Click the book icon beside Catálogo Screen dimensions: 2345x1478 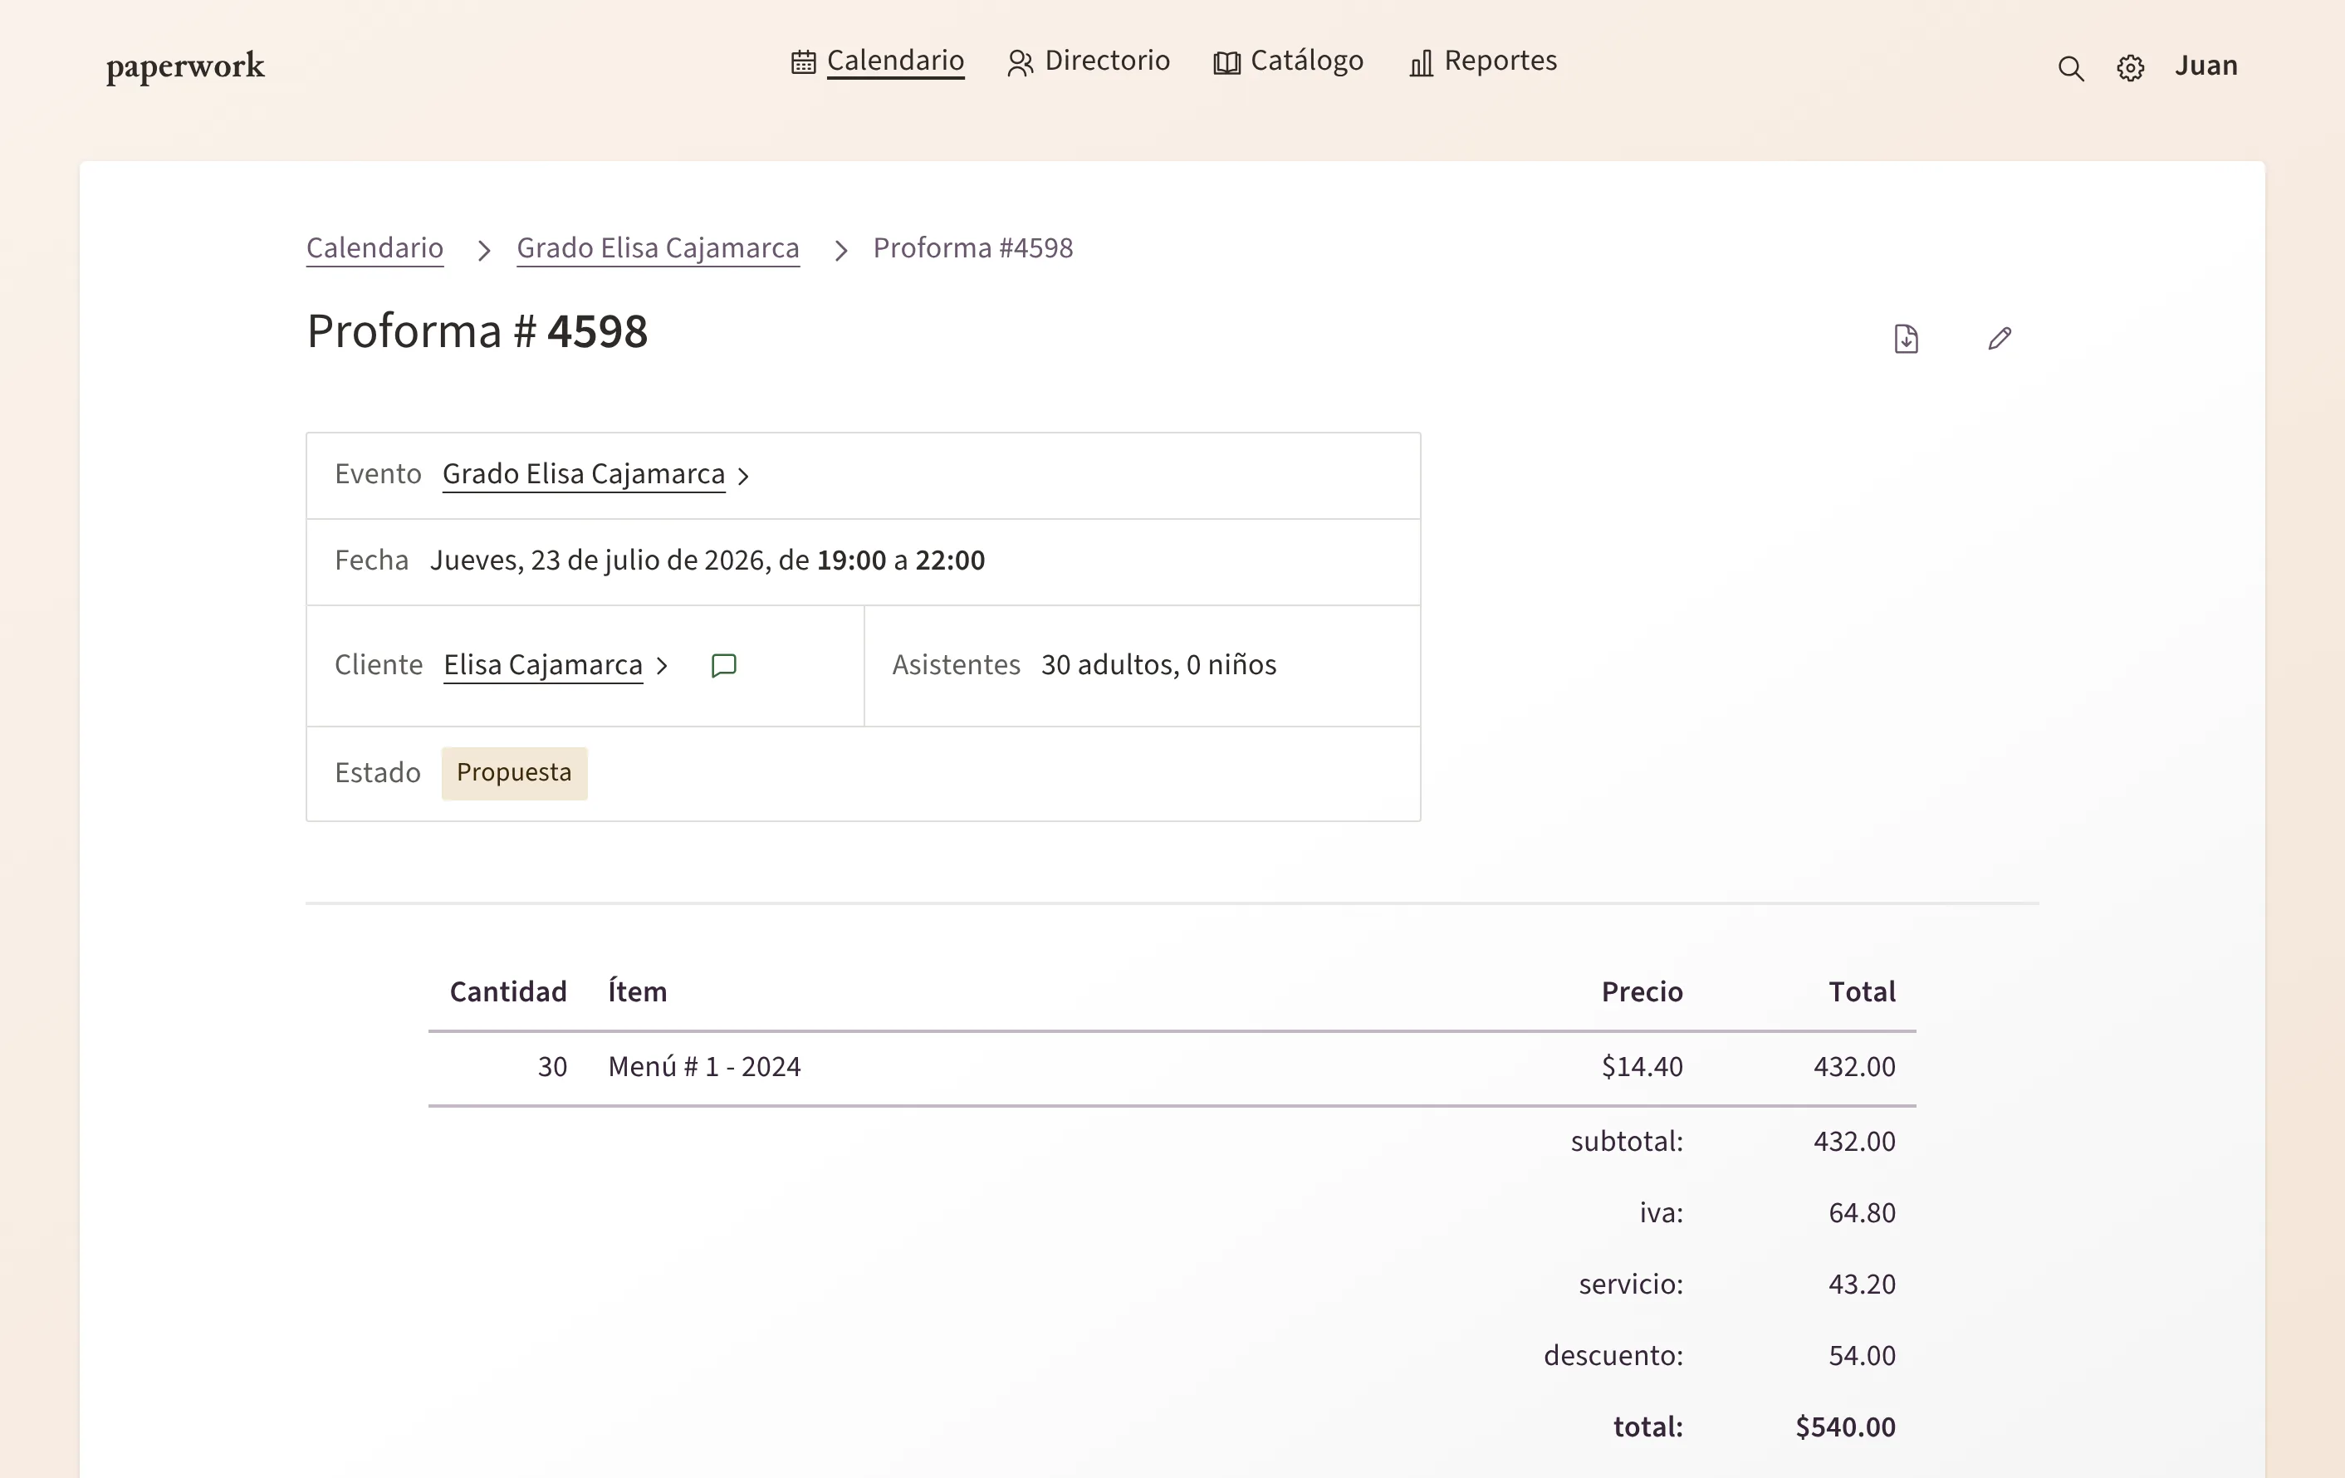(1227, 63)
